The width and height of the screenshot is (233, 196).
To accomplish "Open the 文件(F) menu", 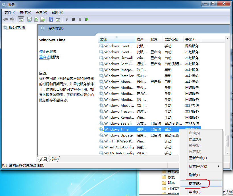I will pos(10,12).
